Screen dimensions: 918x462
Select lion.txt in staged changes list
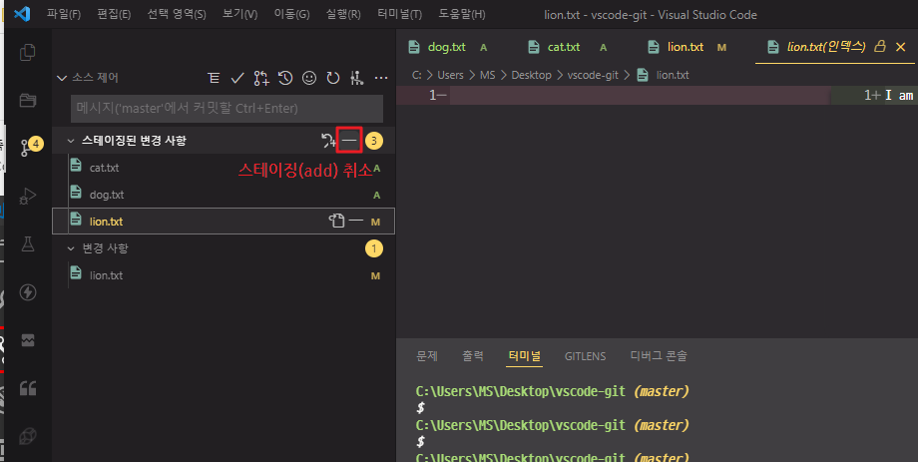coord(224,221)
